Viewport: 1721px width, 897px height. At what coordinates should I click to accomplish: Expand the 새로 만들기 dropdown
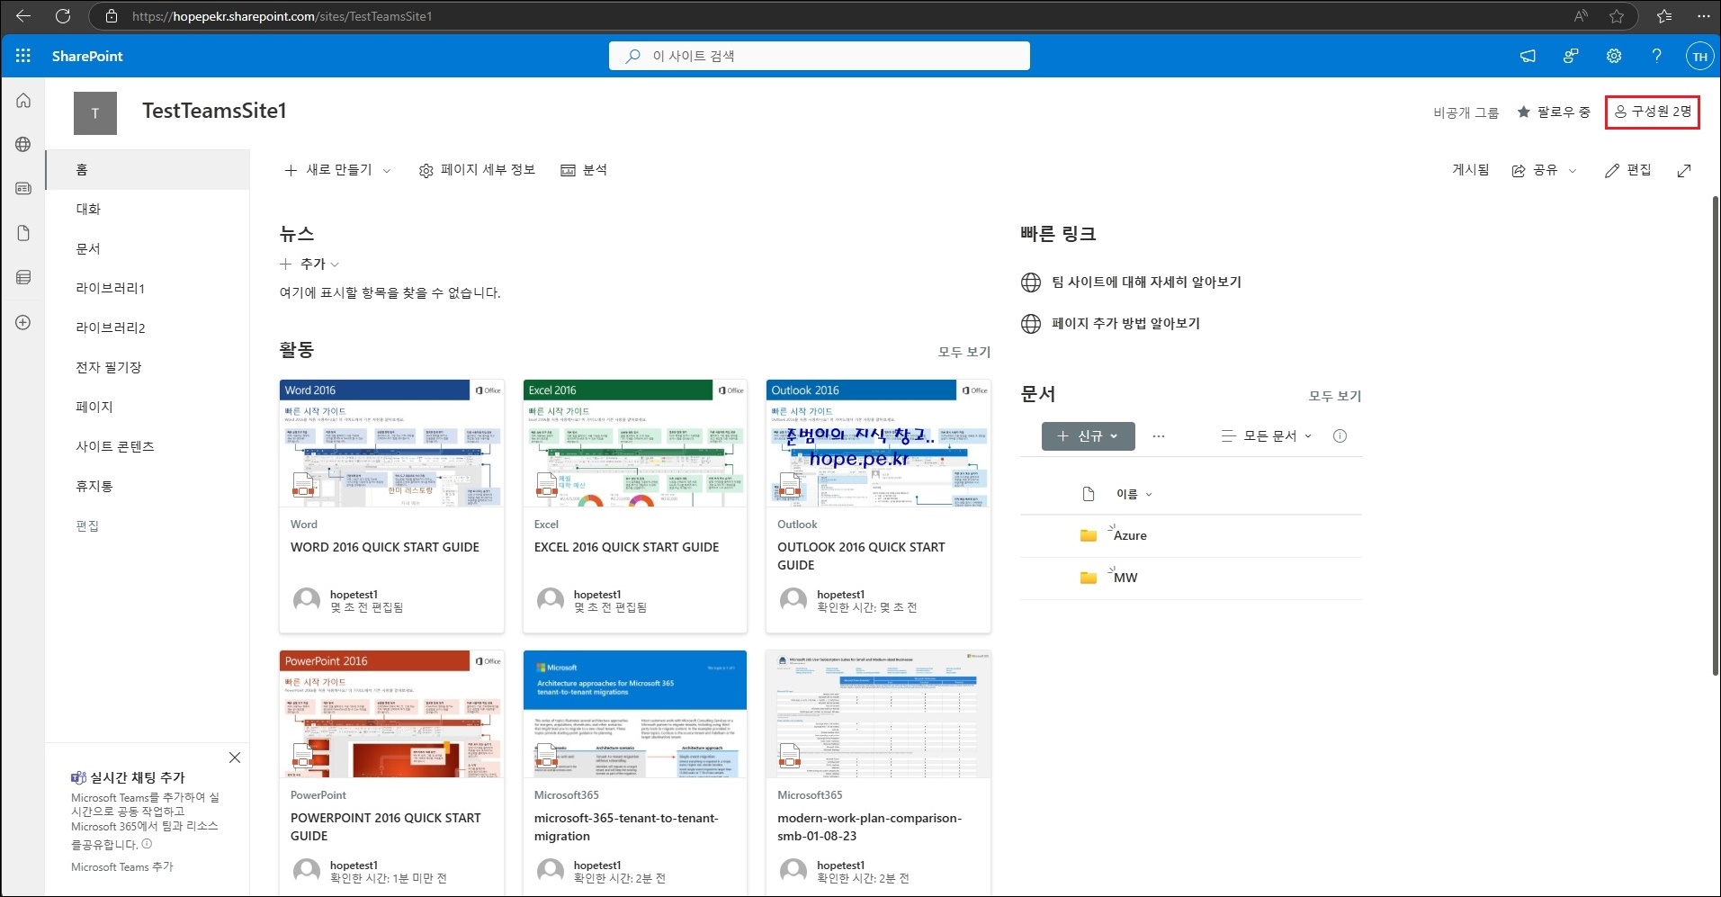[x=337, y=170]
